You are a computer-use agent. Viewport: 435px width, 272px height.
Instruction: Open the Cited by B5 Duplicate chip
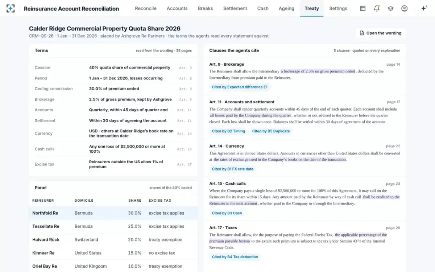(271, 131)
